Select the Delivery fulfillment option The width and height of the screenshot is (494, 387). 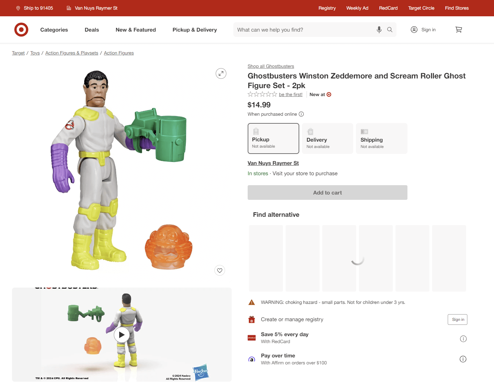click(328, 138)
